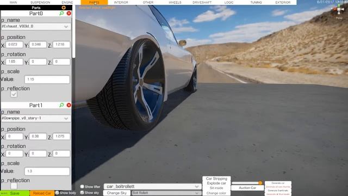The width and height of the screenshot is (348, 196).
Task: Switch to the MAIN tab
Action: click(x=13, y=2)
